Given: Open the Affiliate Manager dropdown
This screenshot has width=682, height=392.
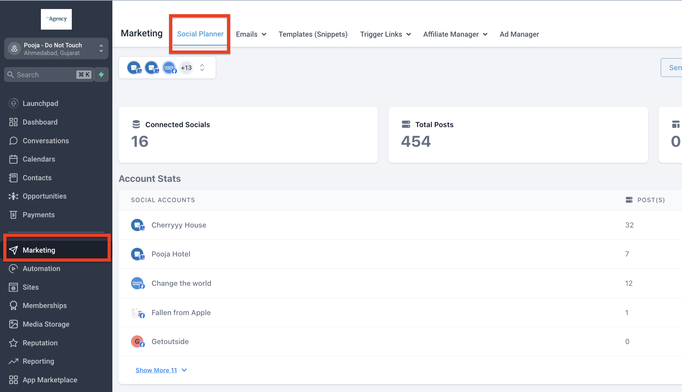Looking at the screenshot, I should coord(455,34).
